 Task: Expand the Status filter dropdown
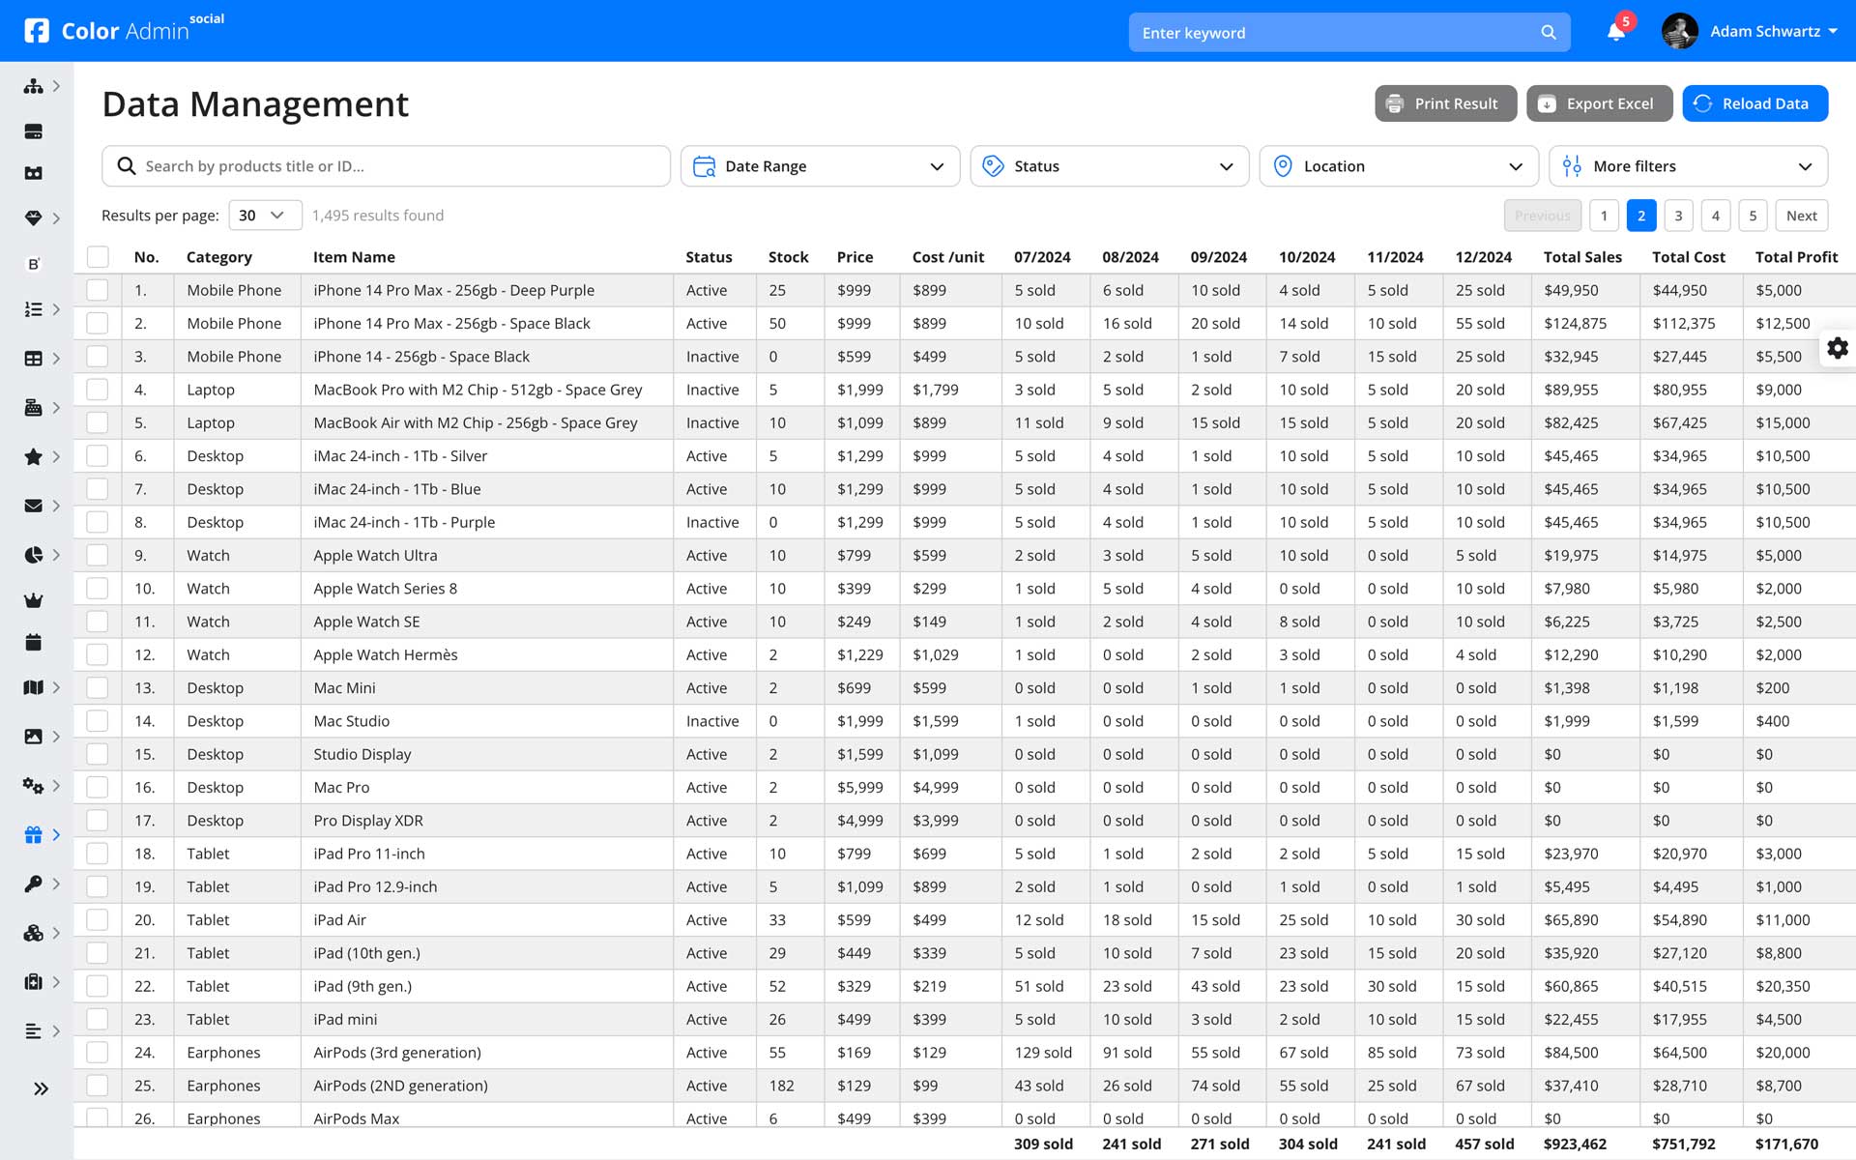[x=1109, y=166]
